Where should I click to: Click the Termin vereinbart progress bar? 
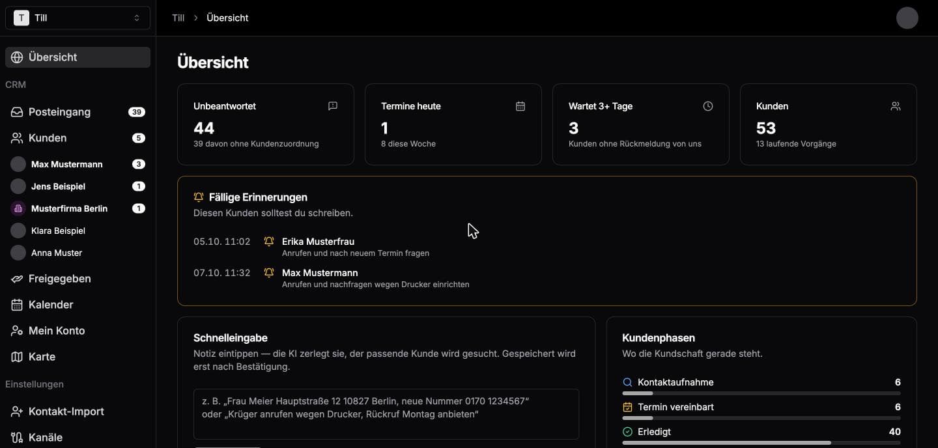click(x=761, y=418)
